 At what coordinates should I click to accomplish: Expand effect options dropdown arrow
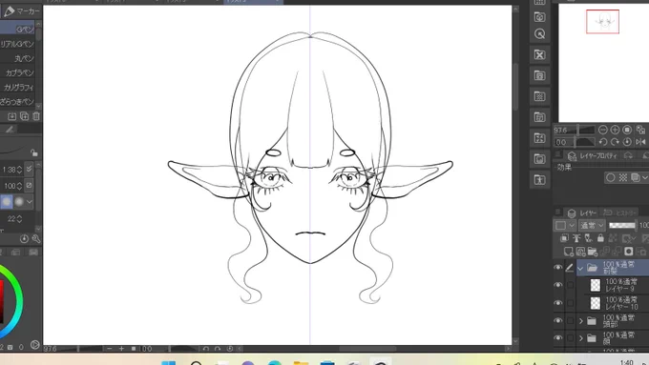point(645,178)
